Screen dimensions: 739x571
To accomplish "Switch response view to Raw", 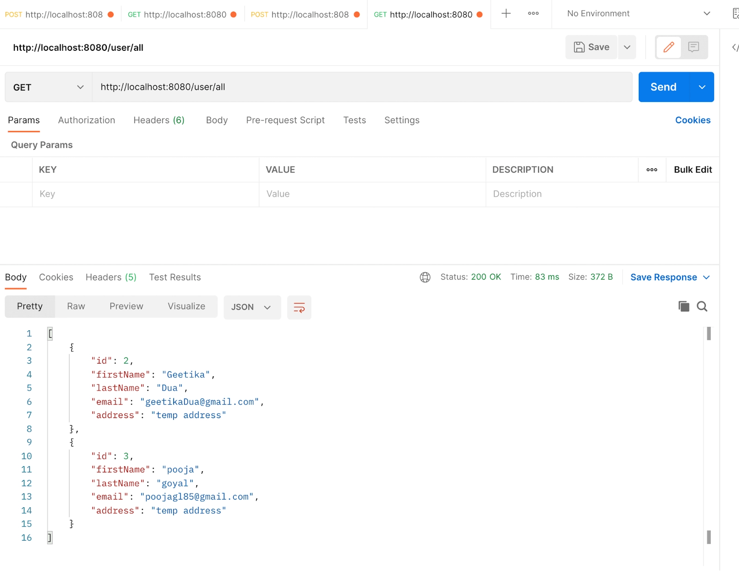I will coord(75,306).
